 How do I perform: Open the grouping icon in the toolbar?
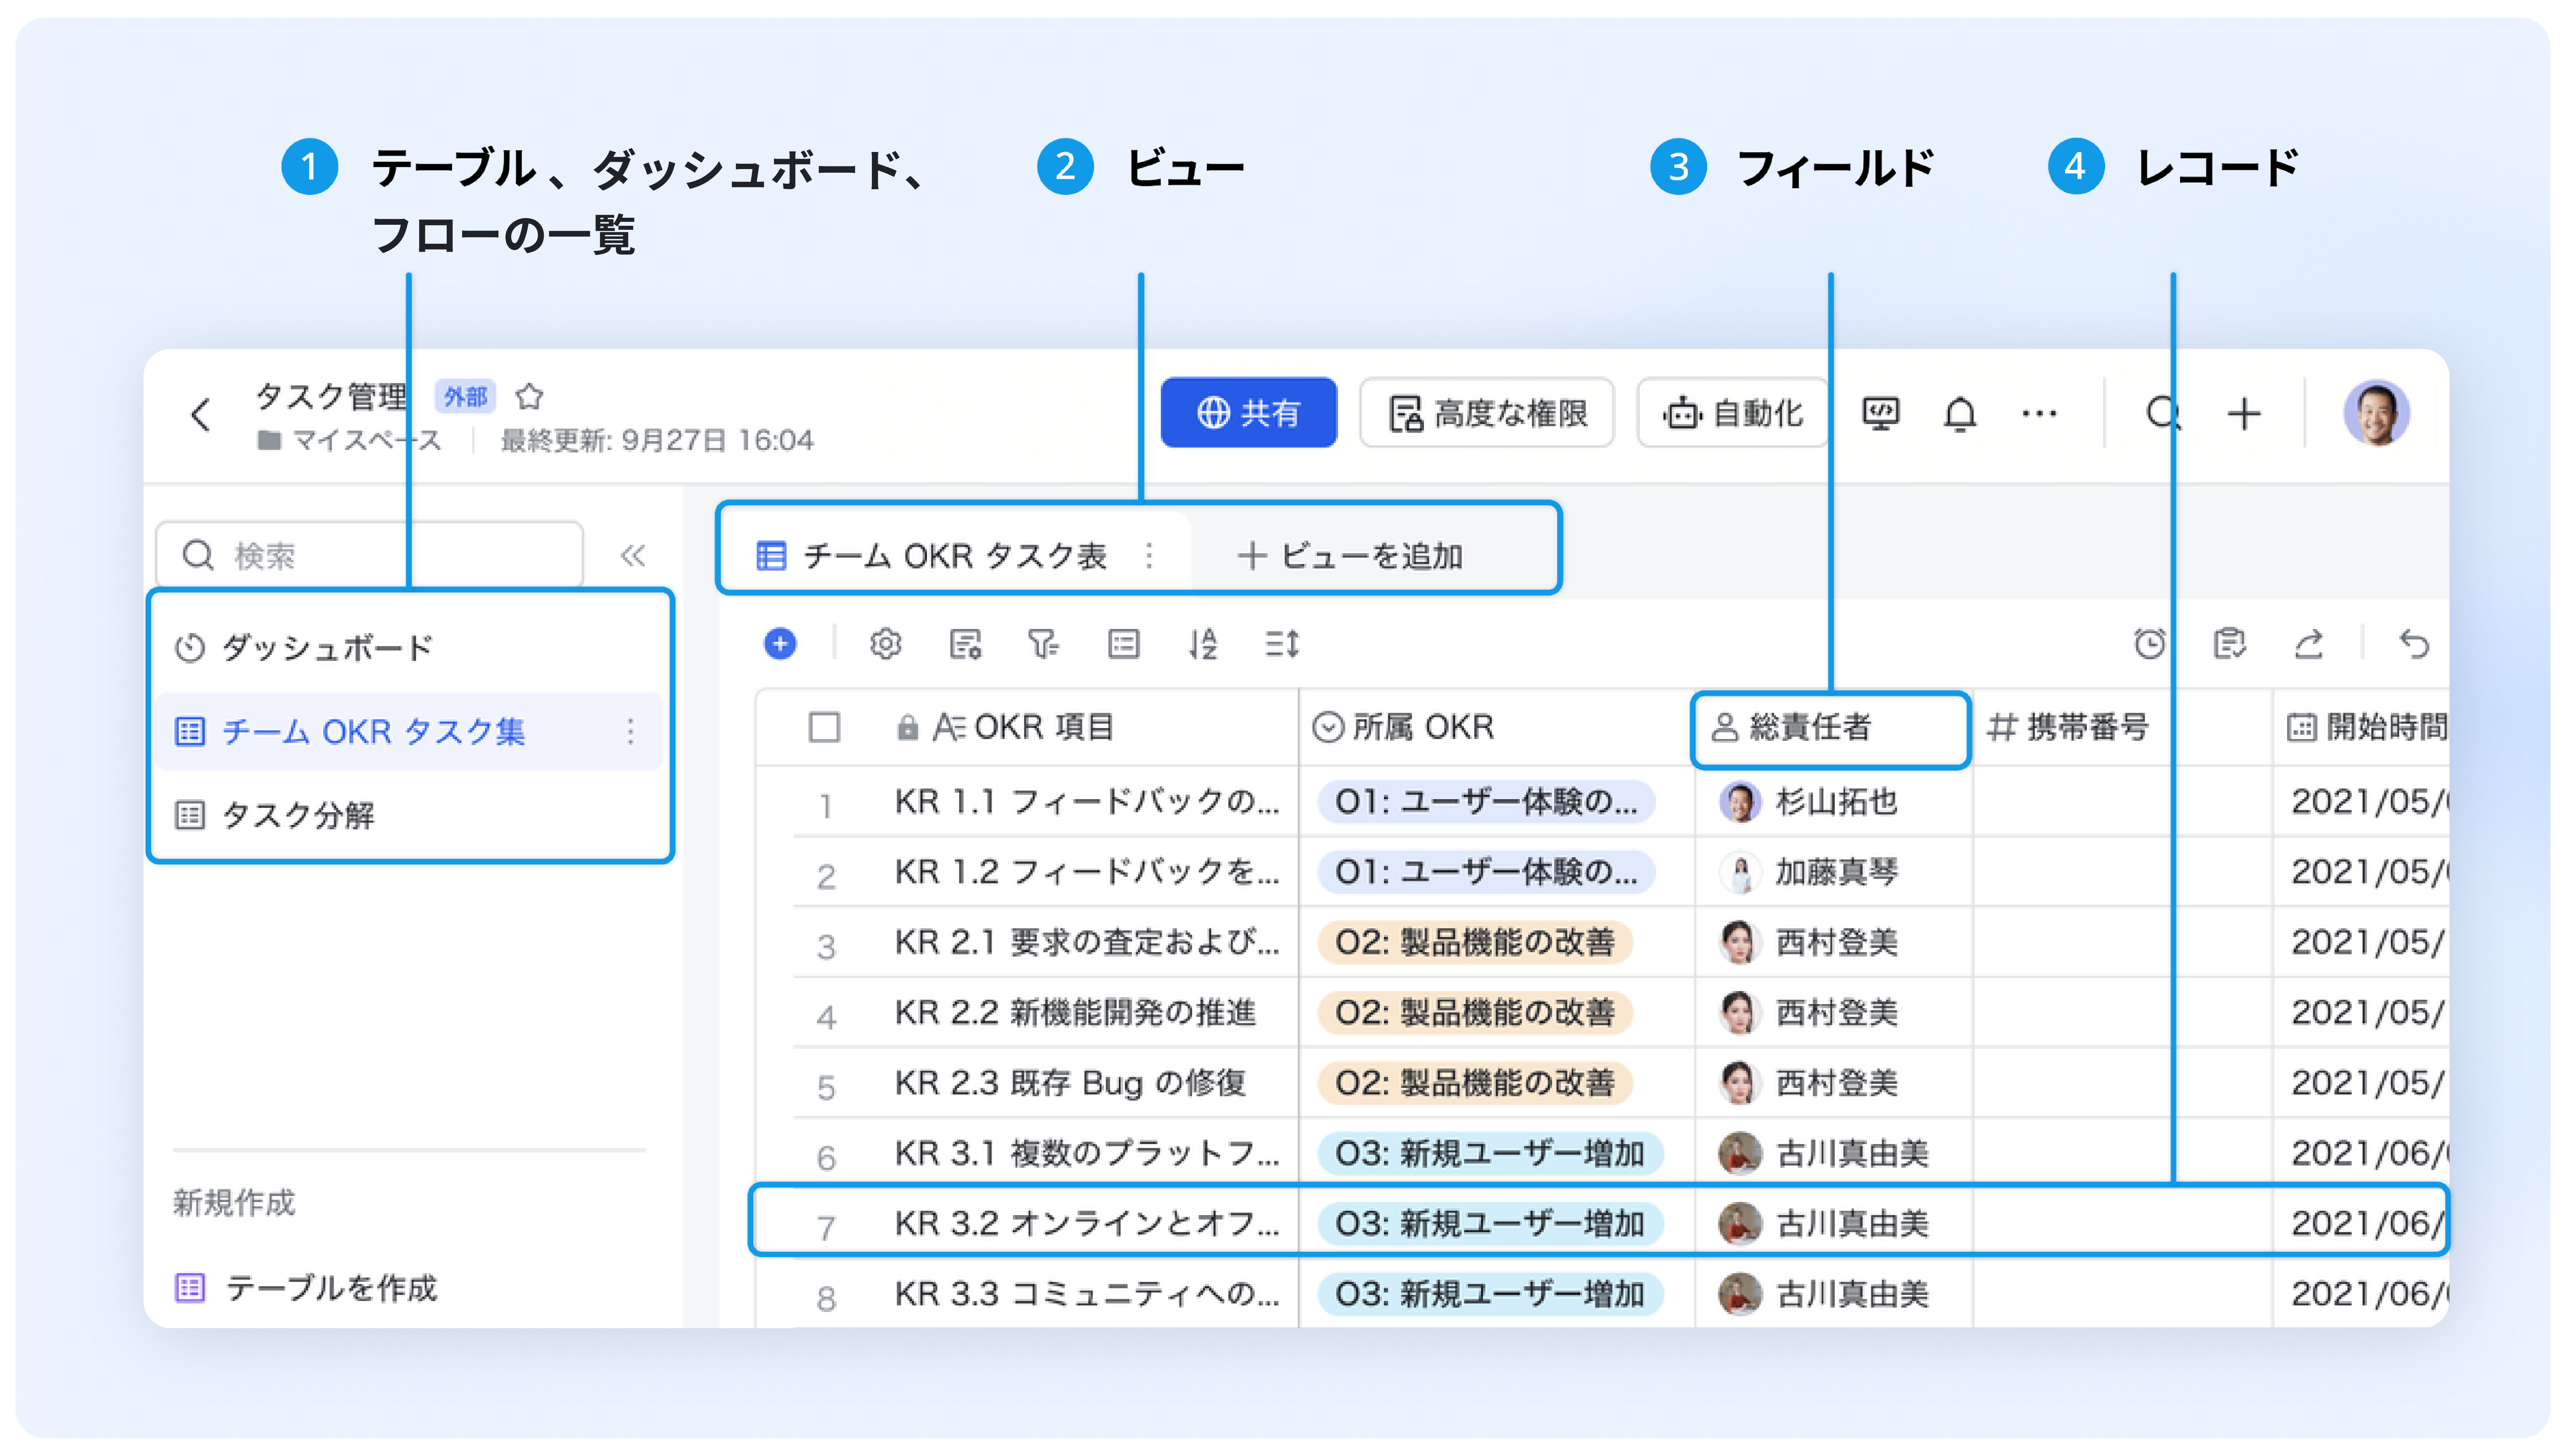(1125, 645)
